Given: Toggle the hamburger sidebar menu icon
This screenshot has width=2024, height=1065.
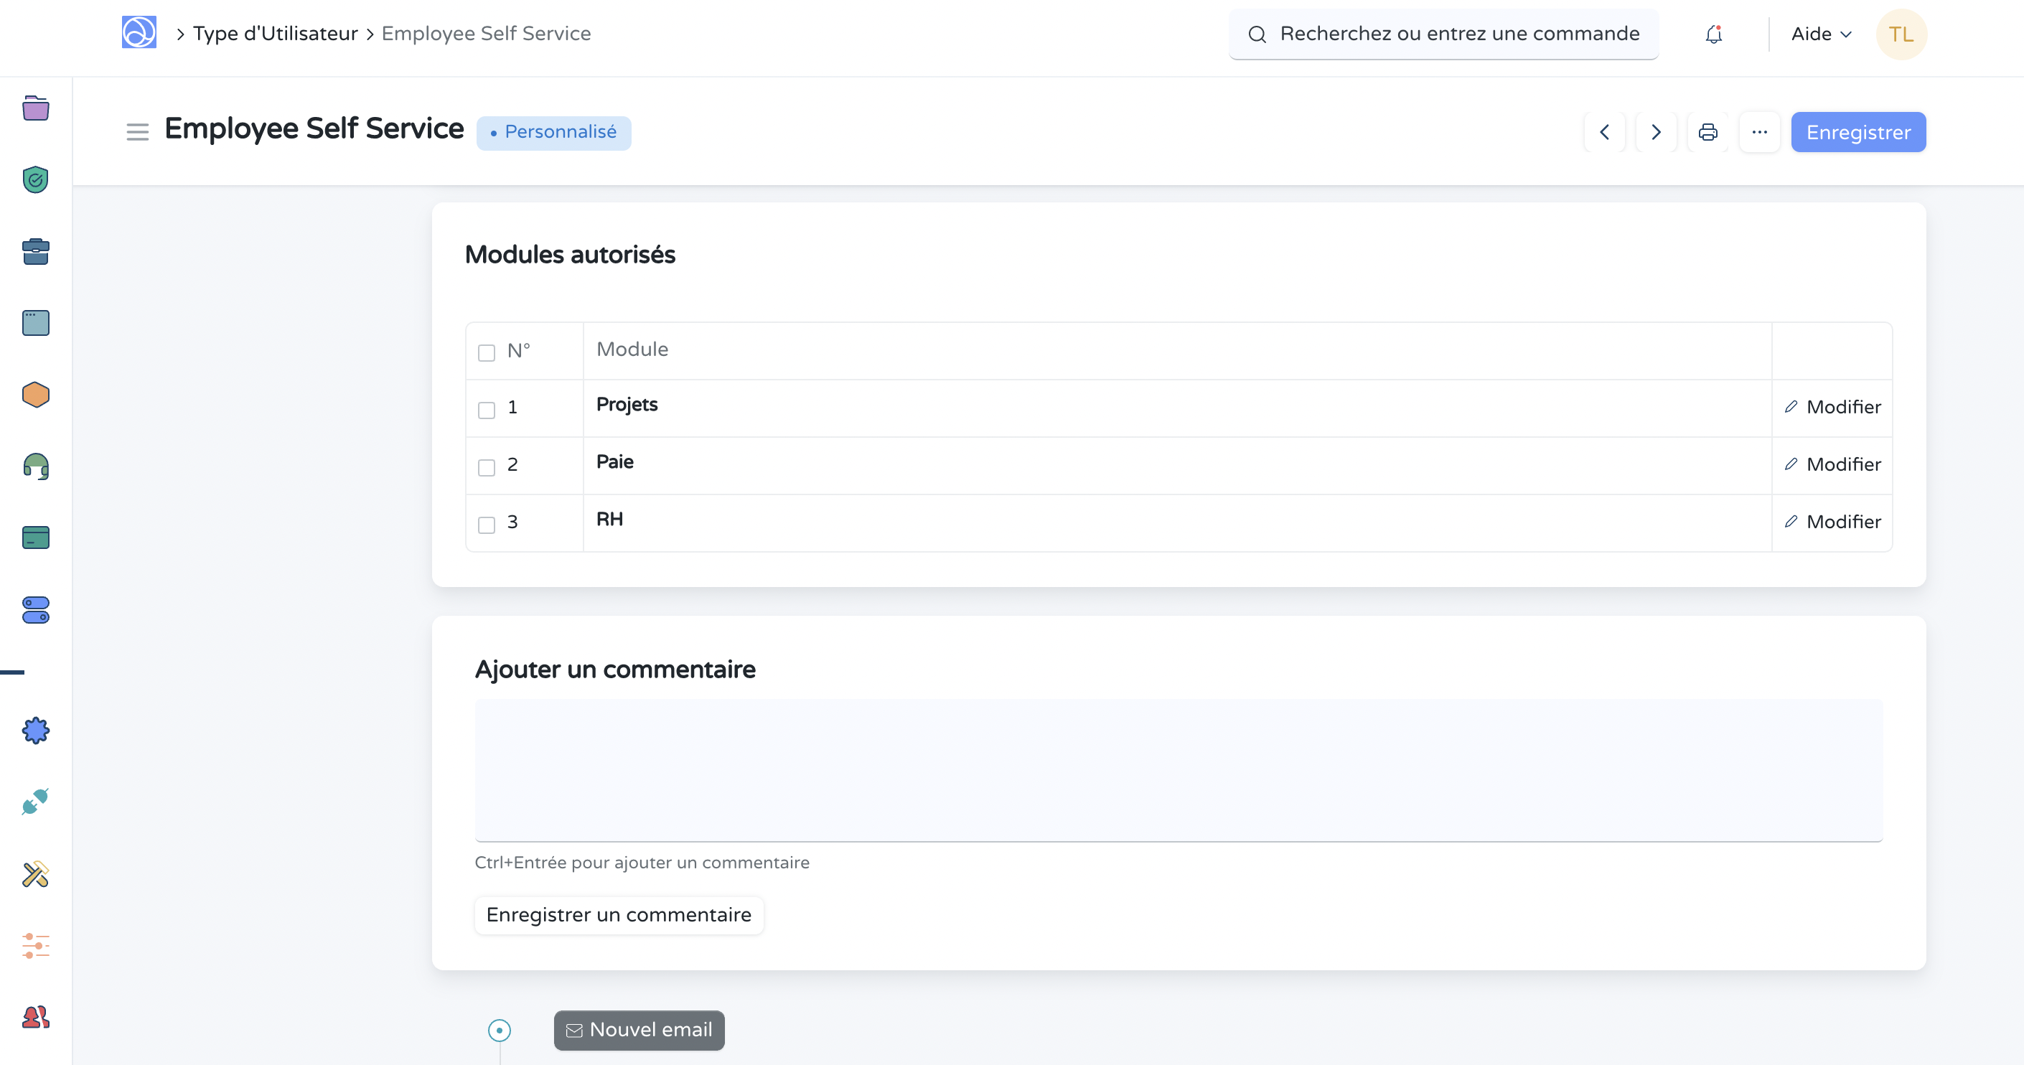Looking at the screenshot, I should point(138,132).
